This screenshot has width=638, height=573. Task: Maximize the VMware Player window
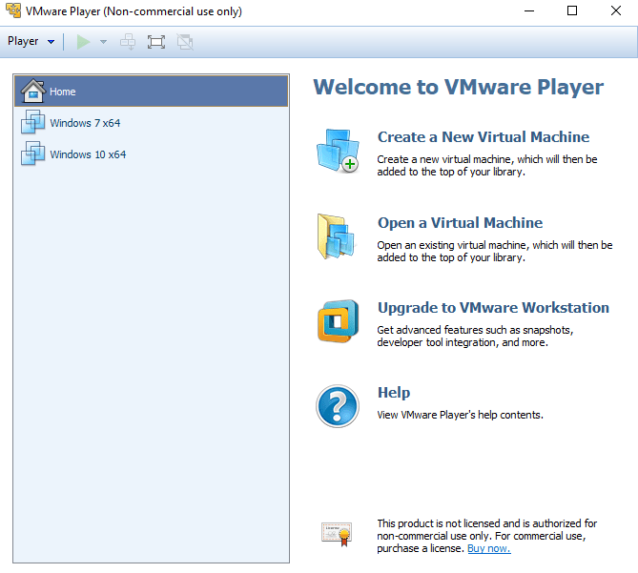tap(572, 11)
